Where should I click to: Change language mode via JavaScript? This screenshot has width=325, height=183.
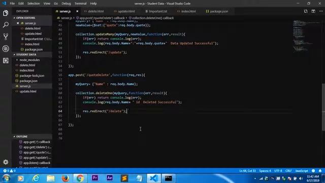coord(302,171)
